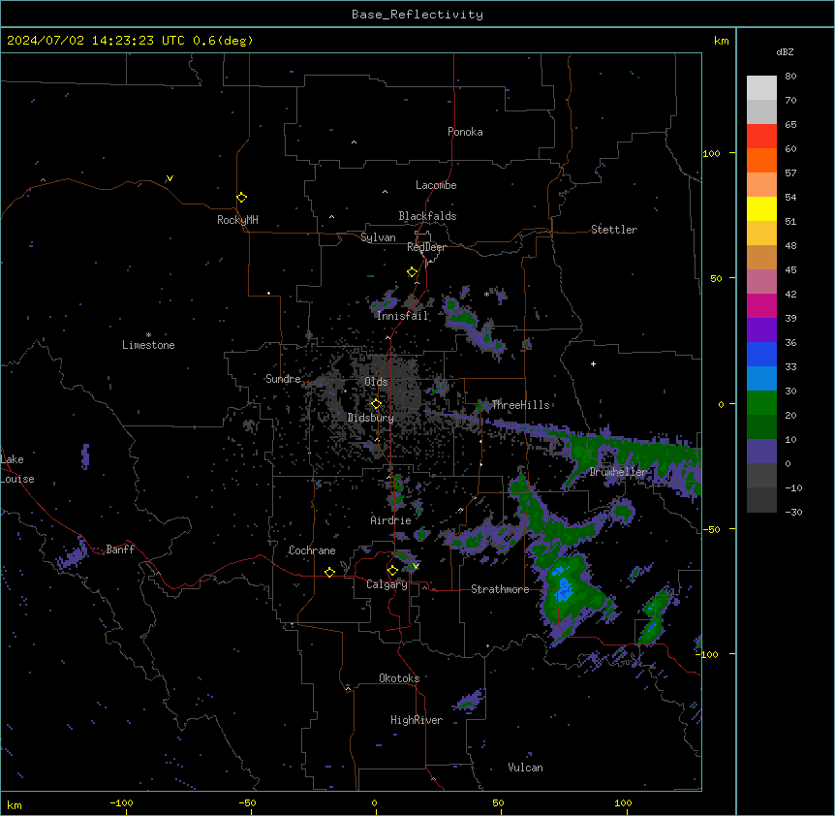Click the yellow diamond marker south of RedDeer
The width and height of the screenshot is (835, 816).
(x=412, y=272)
